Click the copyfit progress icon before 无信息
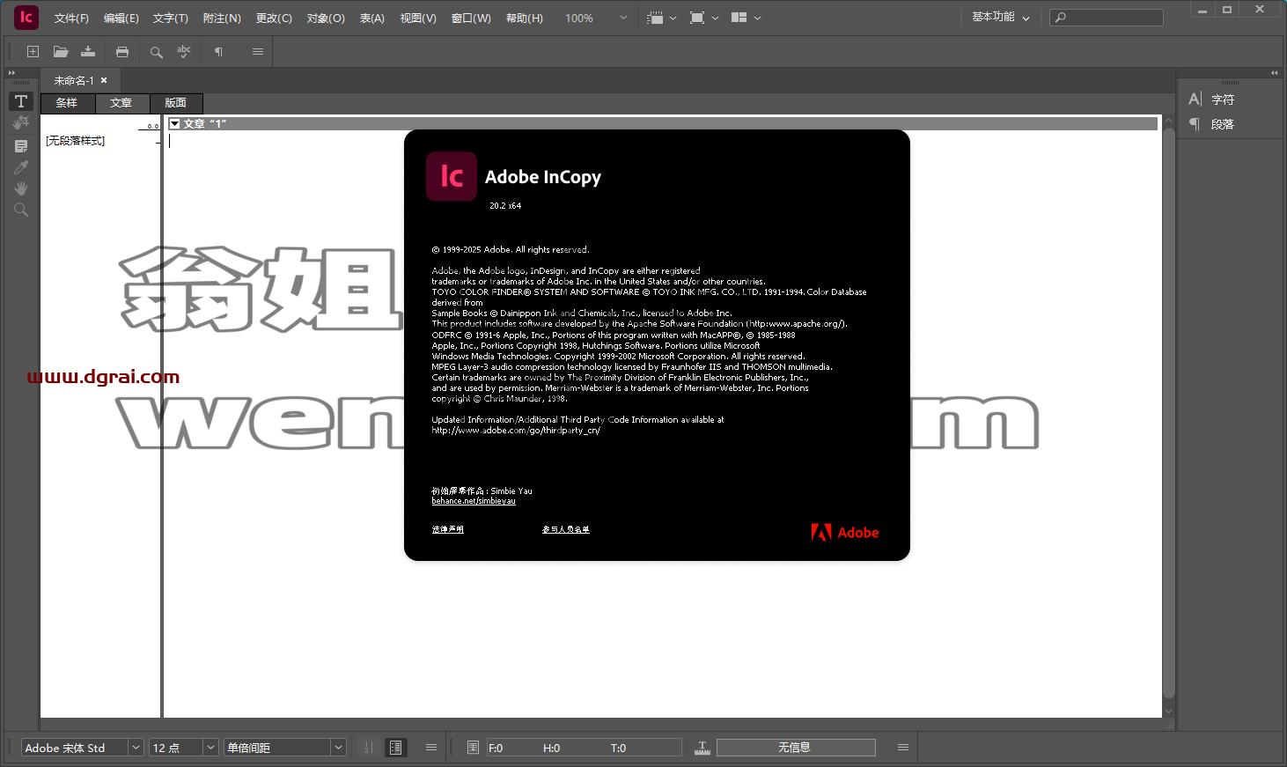This screenshot has width=1287, height=767. (702, 748)
